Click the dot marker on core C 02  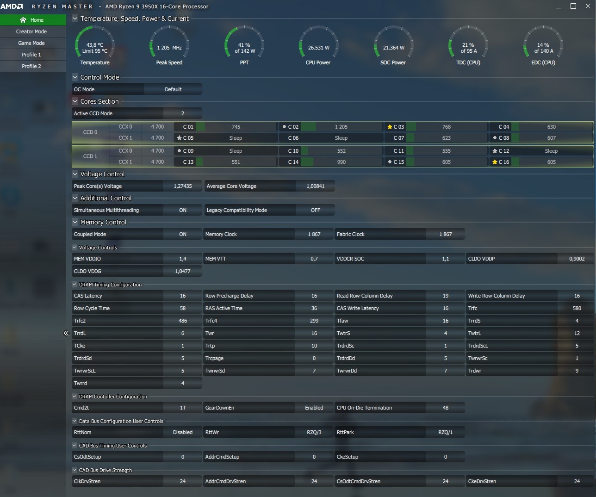[x=284, y=127]
